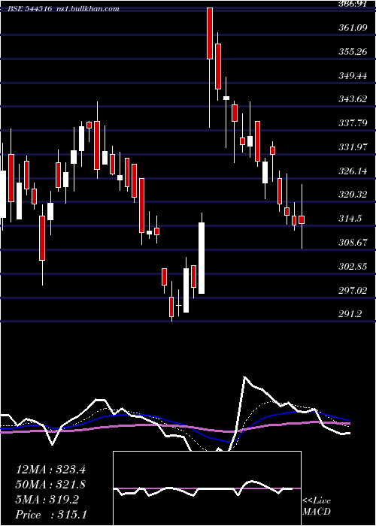Click the 302.85 price axis label
This screenshot has width=376, height=526.
point(353,267)
